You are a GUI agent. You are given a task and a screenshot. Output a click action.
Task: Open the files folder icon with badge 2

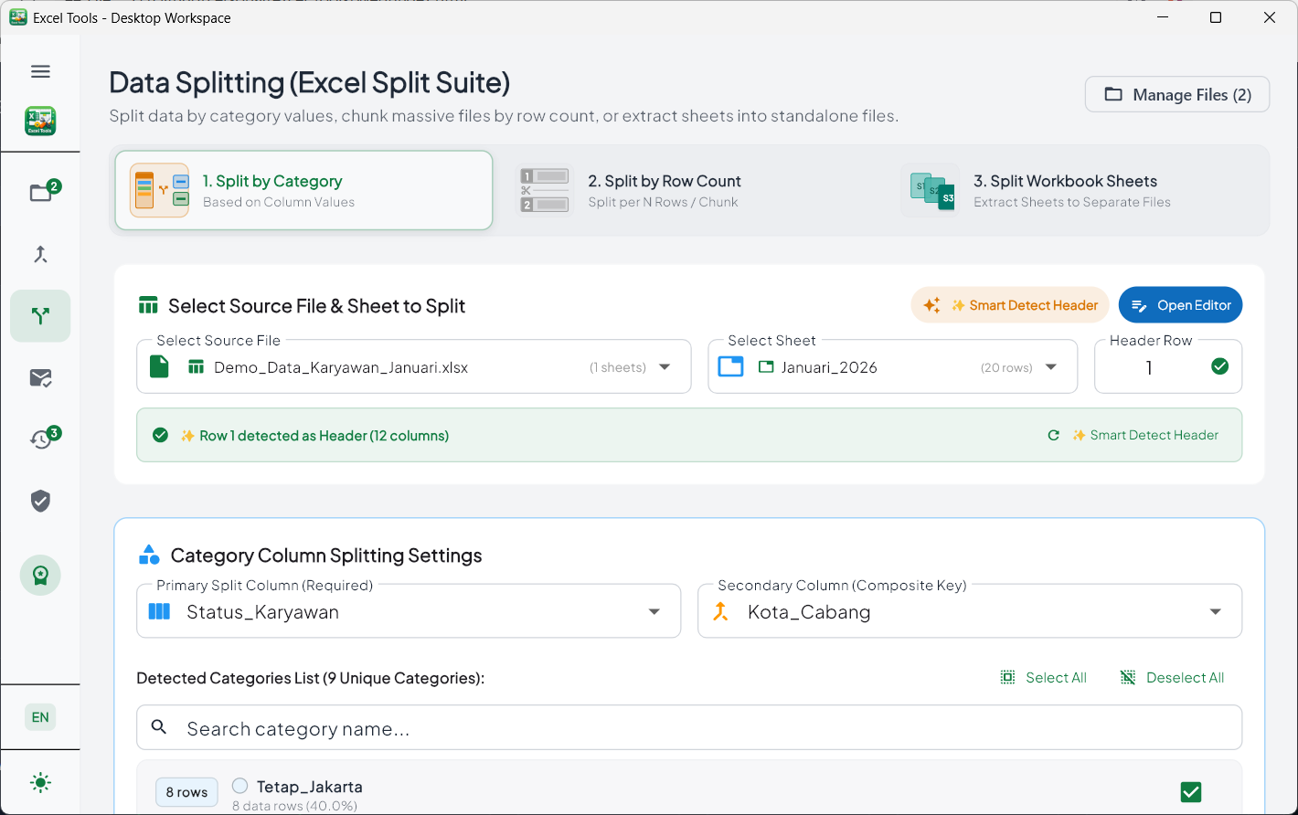pyautogui.click(x=40, y=193)
